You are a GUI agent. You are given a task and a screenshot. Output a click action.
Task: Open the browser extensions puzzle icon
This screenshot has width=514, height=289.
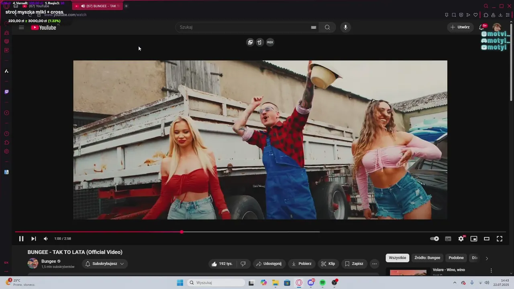[486, 15]
